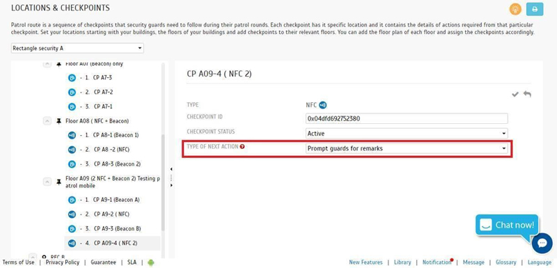Click the tree panel scrollbar
The height and width of the screenshot is (268, 557).
click(x=163, y=183)
